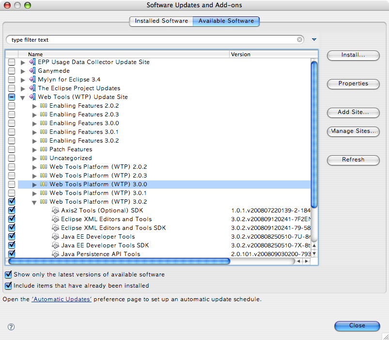
Task: Disable Include items already installed option
Action: [8, 286]
